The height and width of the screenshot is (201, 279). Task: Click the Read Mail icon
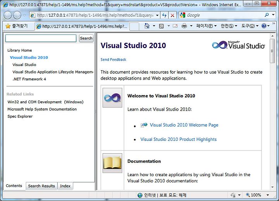click(x=175, y=26)
